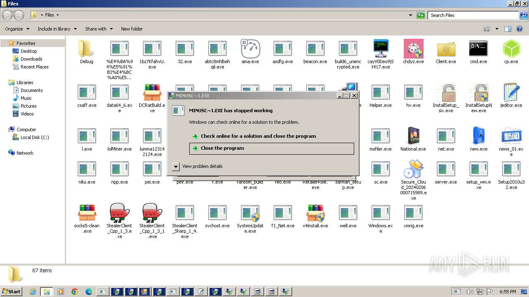Open the Documents library
The height and width of the screenshot is (297, 529).
click(31, 90)
